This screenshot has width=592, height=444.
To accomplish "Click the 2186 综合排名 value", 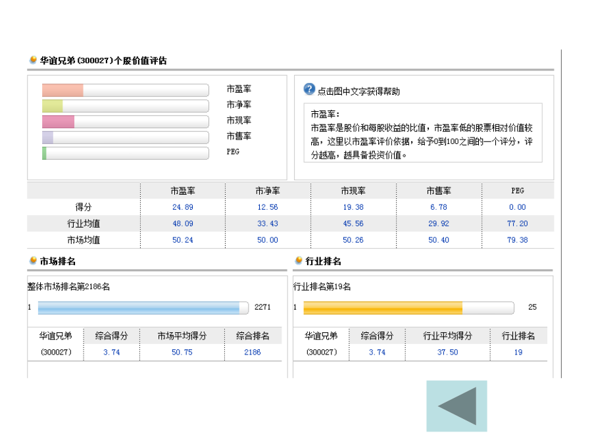I will click(253, 353).
